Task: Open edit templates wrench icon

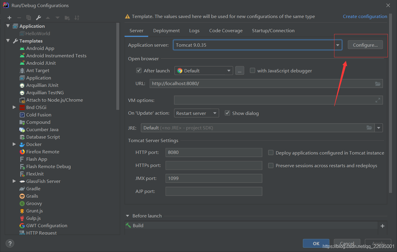Action: click(x=38, y=18)
